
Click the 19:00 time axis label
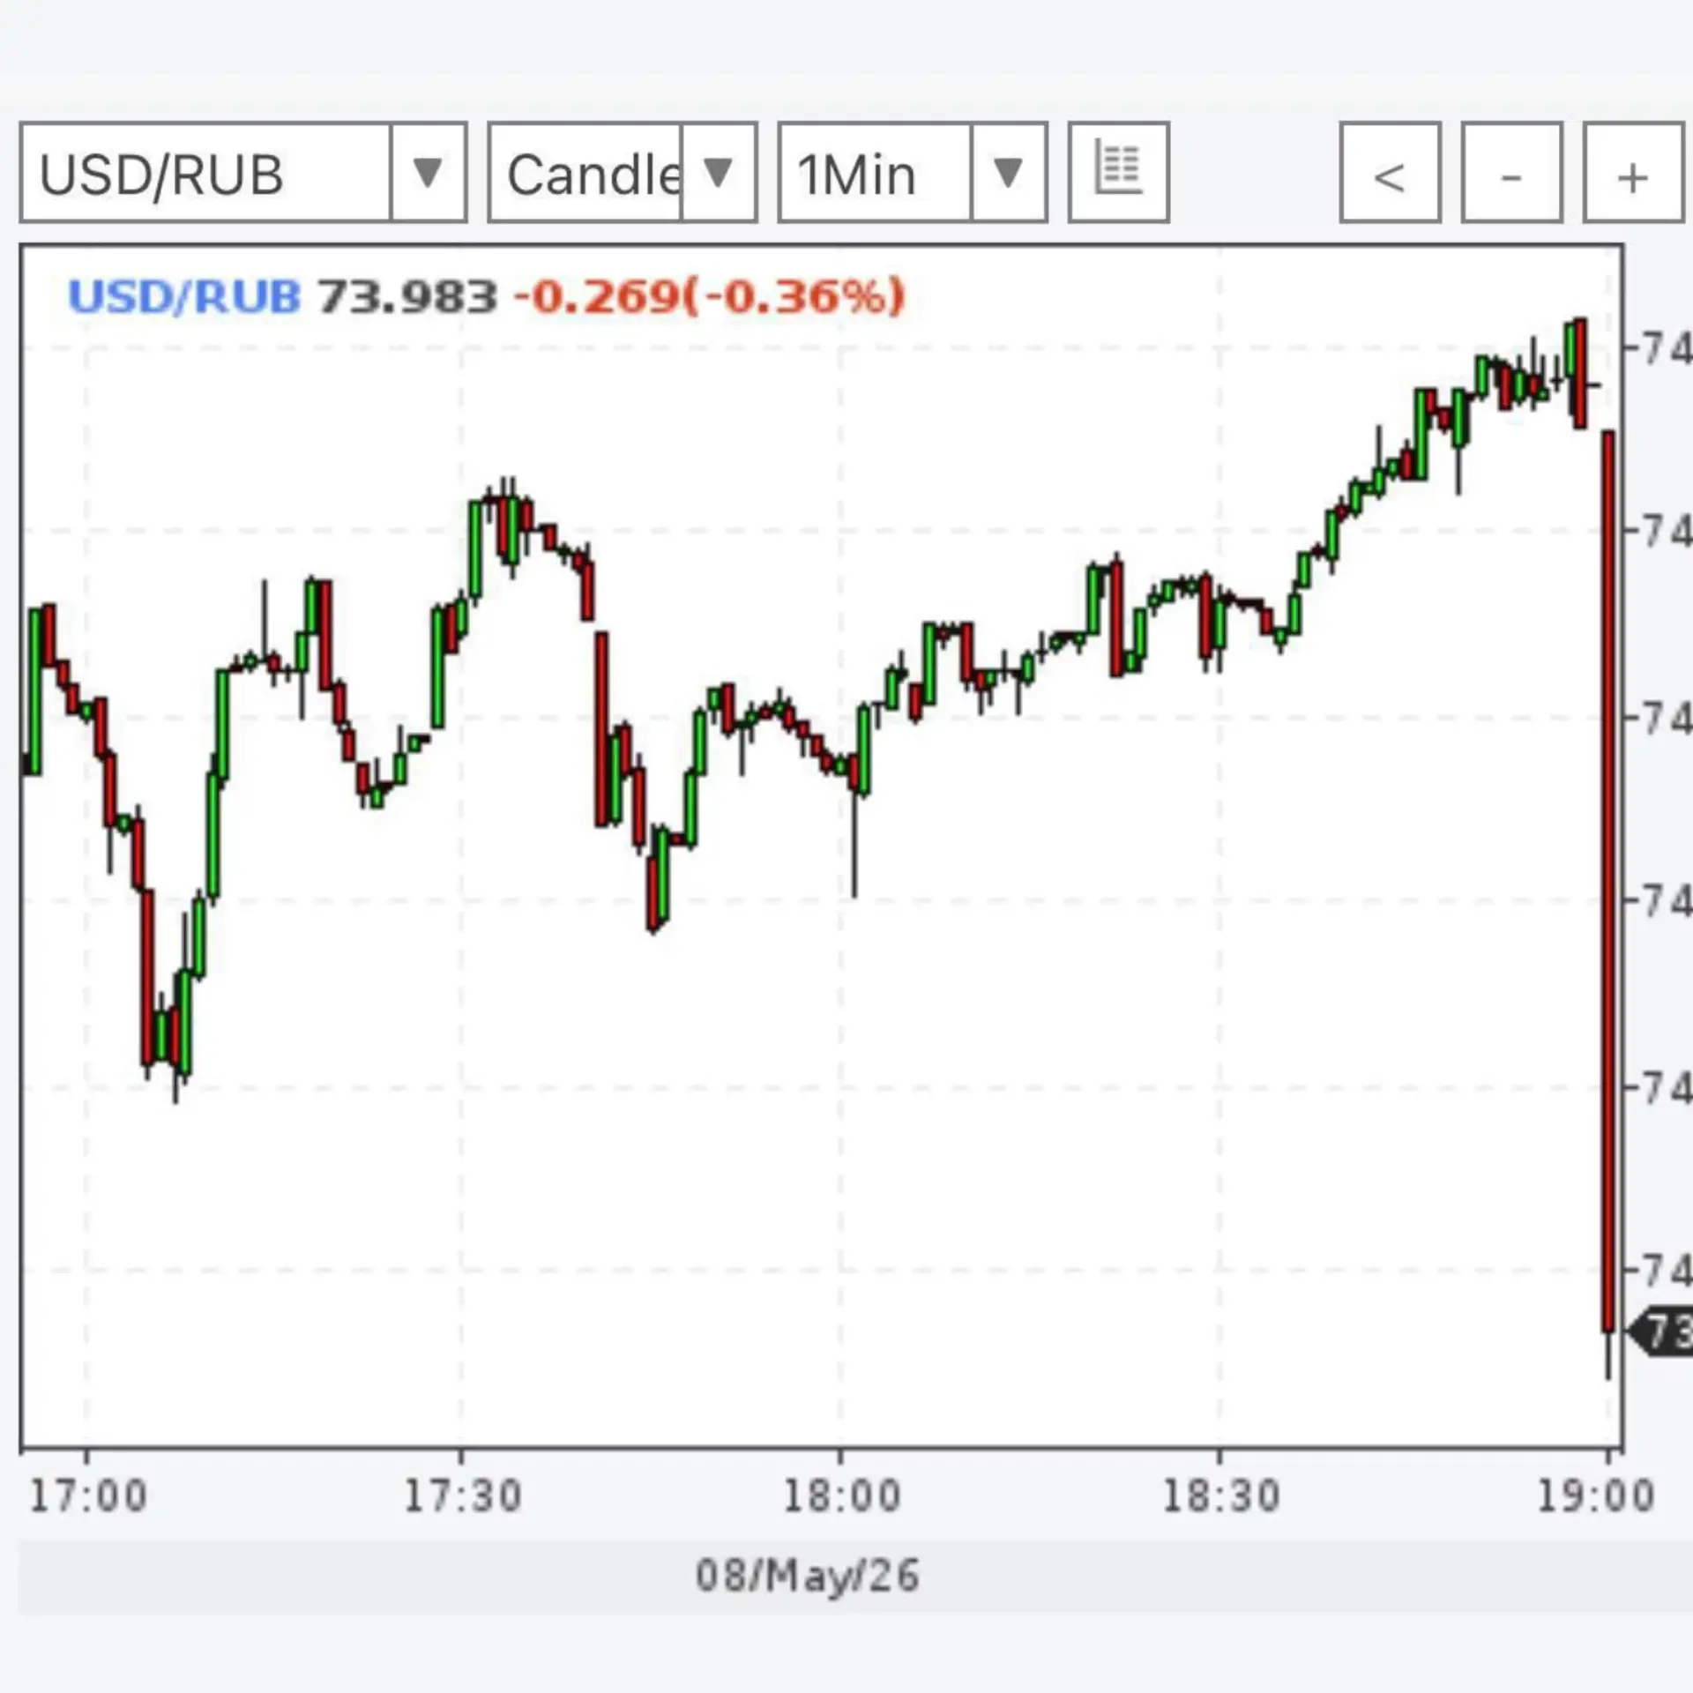coord(1595,1496)
